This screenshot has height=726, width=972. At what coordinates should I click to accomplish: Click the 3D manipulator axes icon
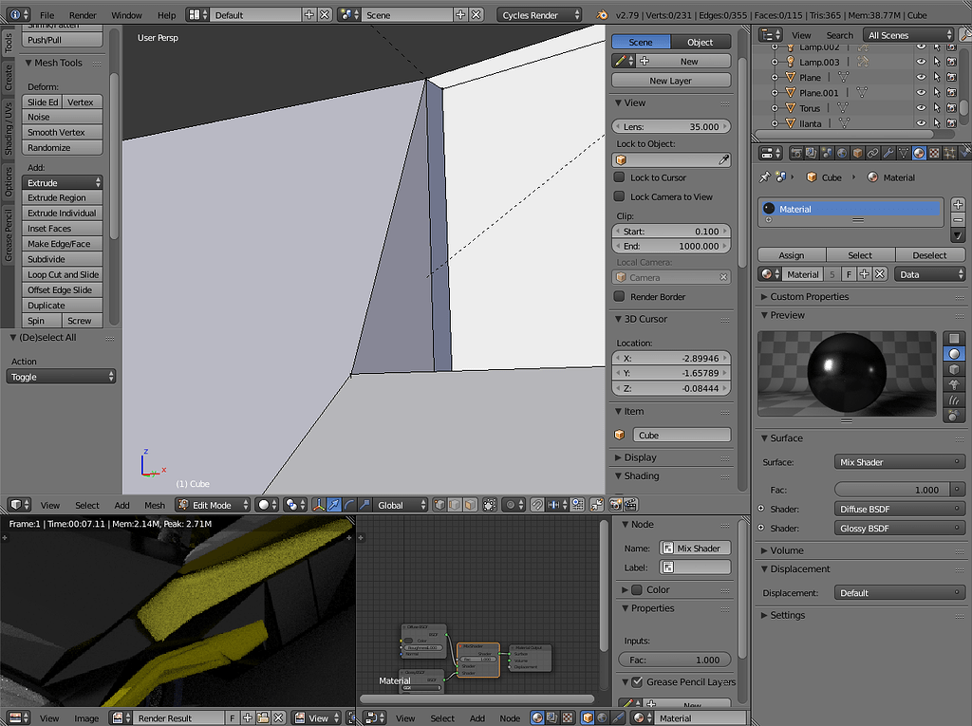pos(319,505)
